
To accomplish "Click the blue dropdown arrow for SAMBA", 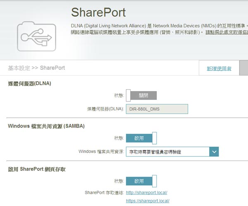I will (x=214, y=152).
